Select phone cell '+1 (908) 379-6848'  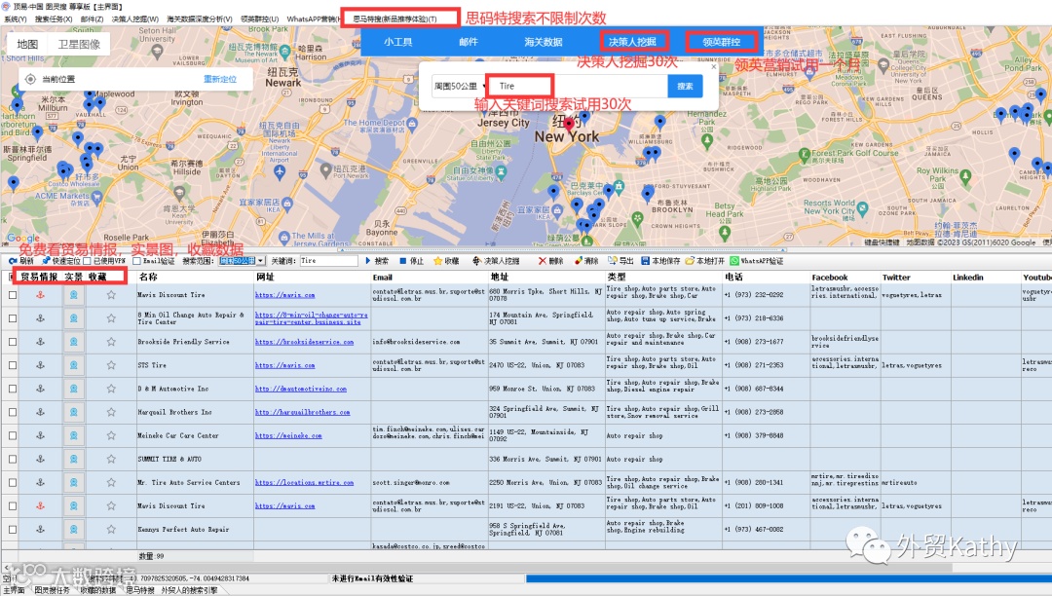765,435
